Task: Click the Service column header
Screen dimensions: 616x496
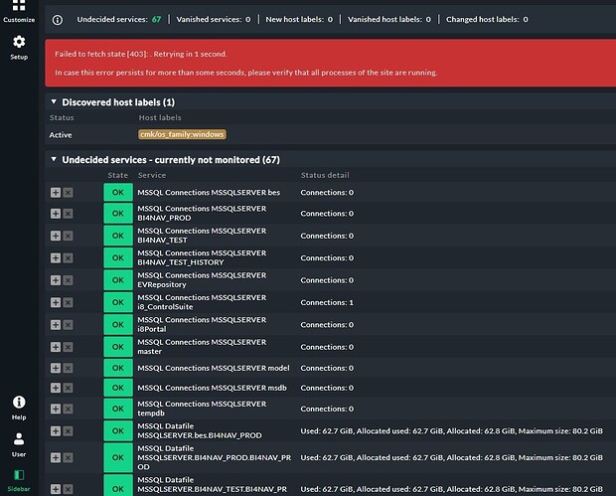Action: click(152, 175)
